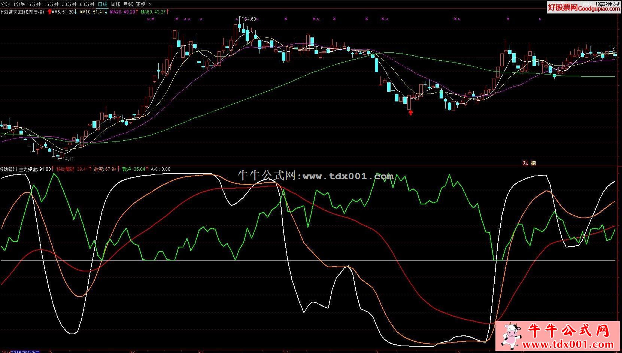Click the 51 last price label at right
Viewport: 622px width, 353px height.
click(x=615, y=49)
